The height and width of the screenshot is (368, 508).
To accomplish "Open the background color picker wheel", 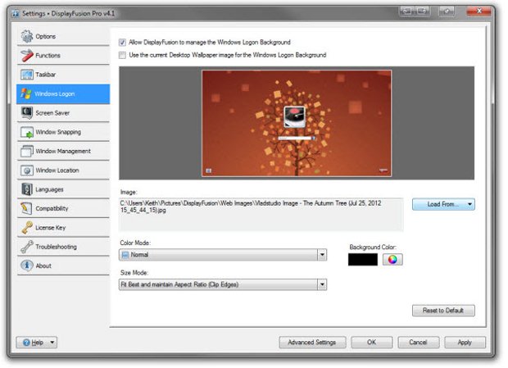I will point(392,260).
